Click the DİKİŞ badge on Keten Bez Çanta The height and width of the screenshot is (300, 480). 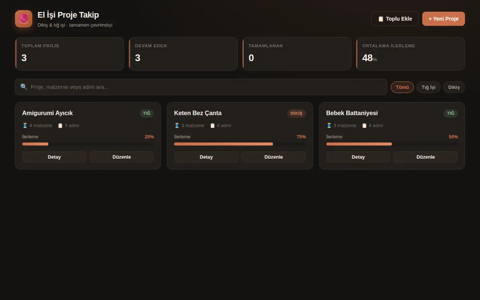point(296,113)
